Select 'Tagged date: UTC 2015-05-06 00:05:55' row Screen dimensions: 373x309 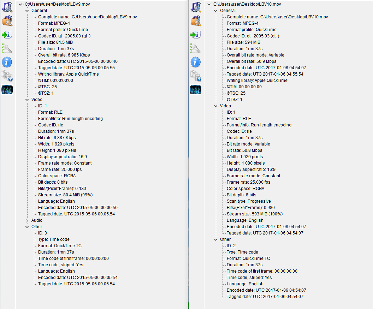point(76,68)
